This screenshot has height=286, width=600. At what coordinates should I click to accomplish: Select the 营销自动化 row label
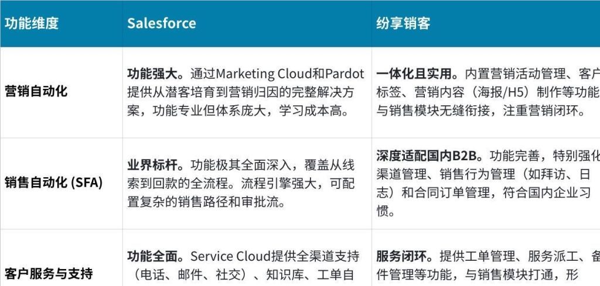coord(36,92)
